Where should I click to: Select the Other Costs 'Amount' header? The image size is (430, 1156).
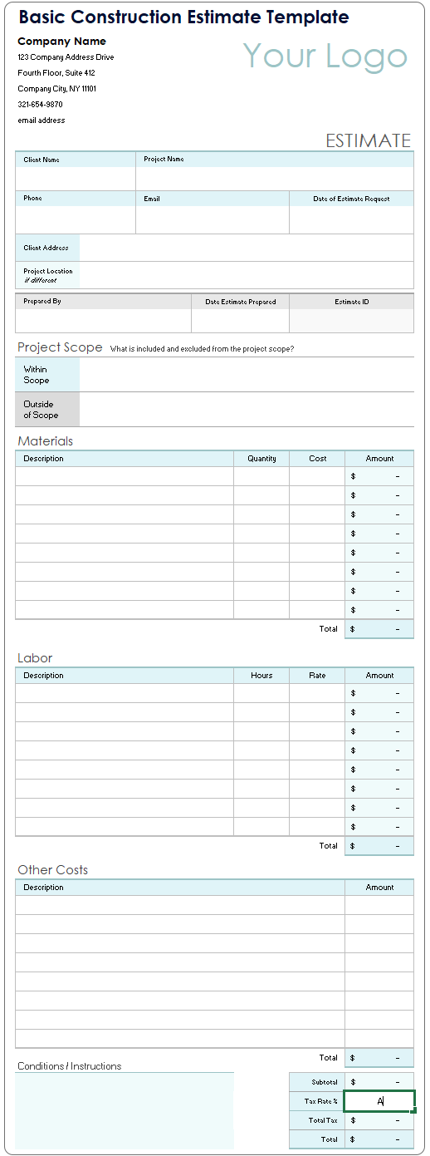pos(380,888)
